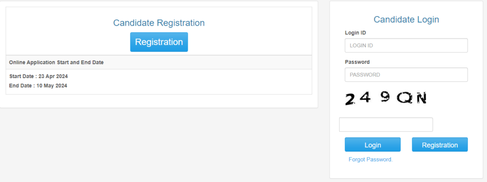Follow the Forgot Password link
The height and width of the screenshot is (182, 487).
click(x=370, y=160)
